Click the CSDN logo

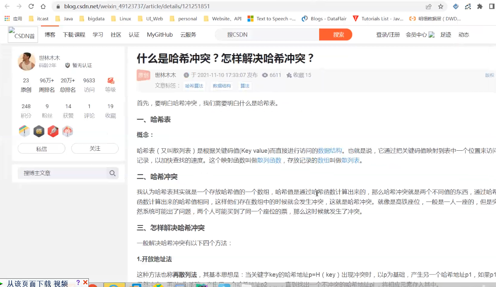click(x=23, y=35)
